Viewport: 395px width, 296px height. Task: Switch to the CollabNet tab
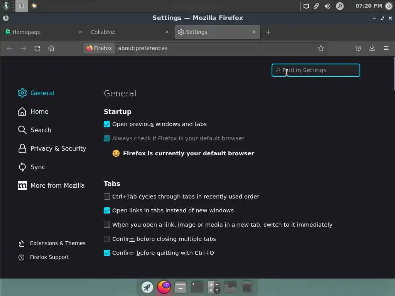click(130, 32)
